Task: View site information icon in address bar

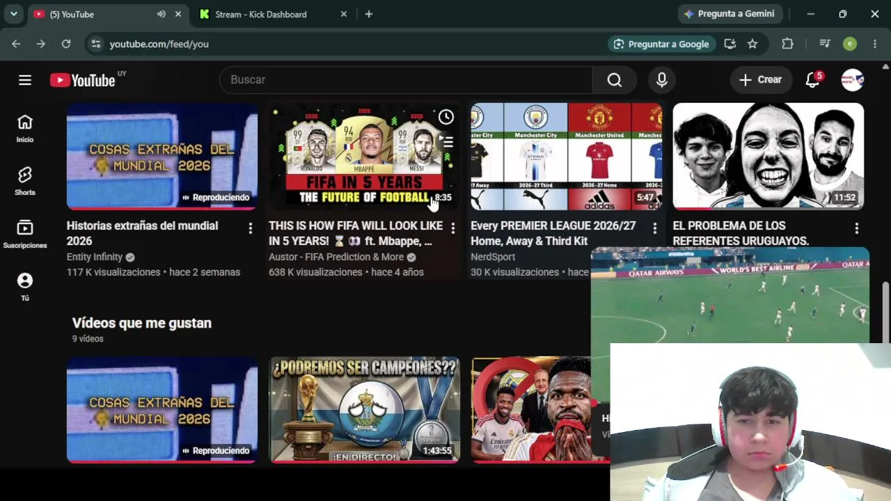Action: pos(97,44)
